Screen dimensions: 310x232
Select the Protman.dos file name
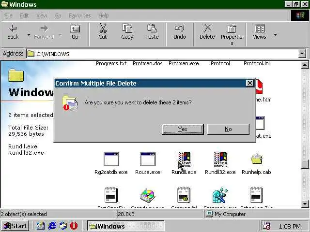coord(147,63)
